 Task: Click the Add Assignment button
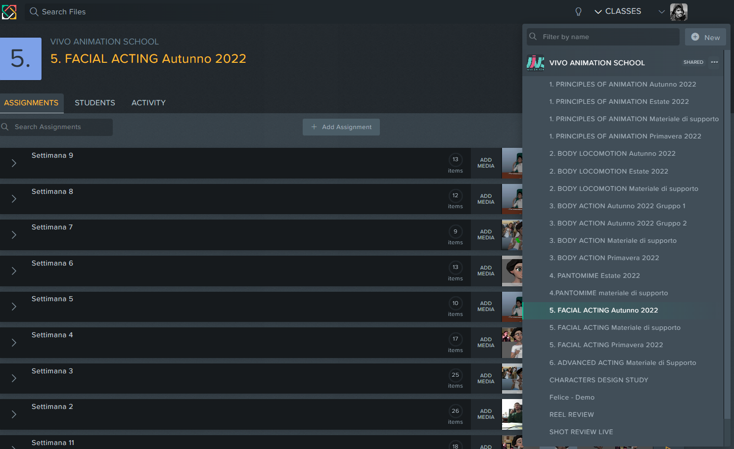[341, 127]
